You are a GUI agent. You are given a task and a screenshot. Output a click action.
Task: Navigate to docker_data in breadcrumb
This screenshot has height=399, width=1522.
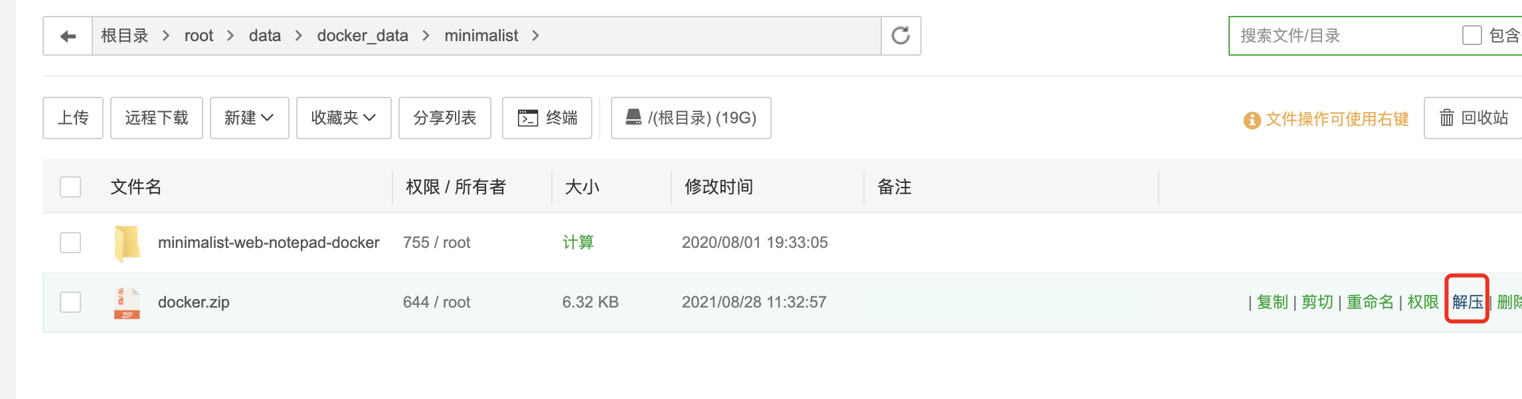(x=363, y=36)
